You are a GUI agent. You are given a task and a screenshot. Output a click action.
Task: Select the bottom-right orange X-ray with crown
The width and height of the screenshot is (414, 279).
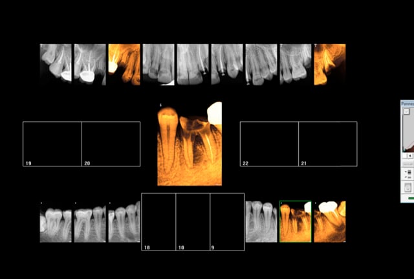[330, 221]
